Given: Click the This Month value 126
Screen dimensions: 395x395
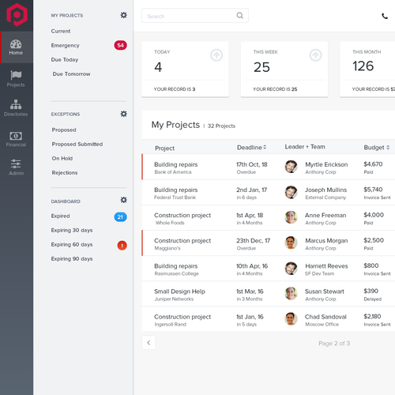Looking at the screenshot, I should 363,66.
